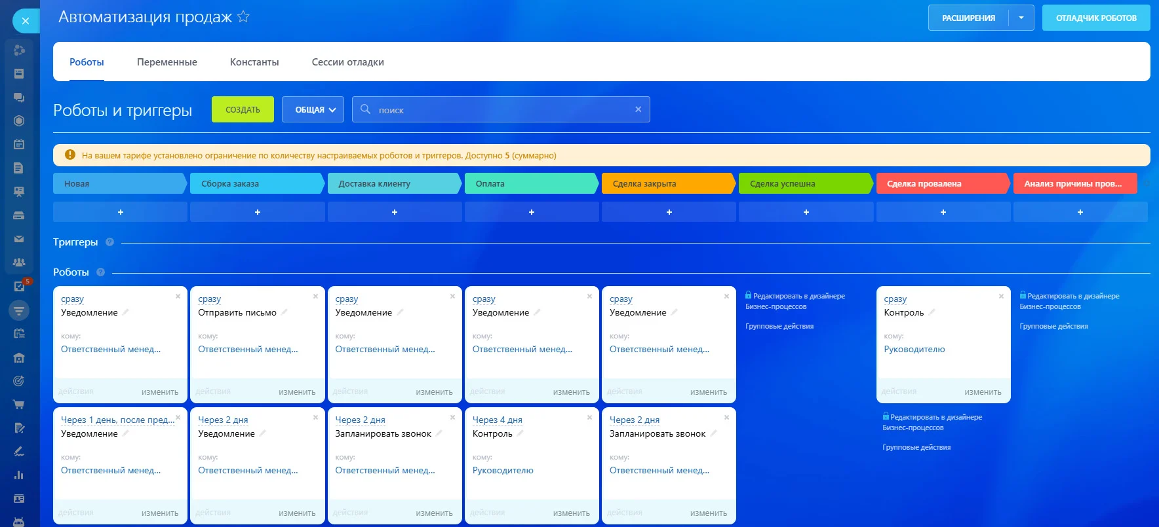1159x527 pixels.
Task: Remove the Отправить письмо robot with its X
Action: pos(315,297)
